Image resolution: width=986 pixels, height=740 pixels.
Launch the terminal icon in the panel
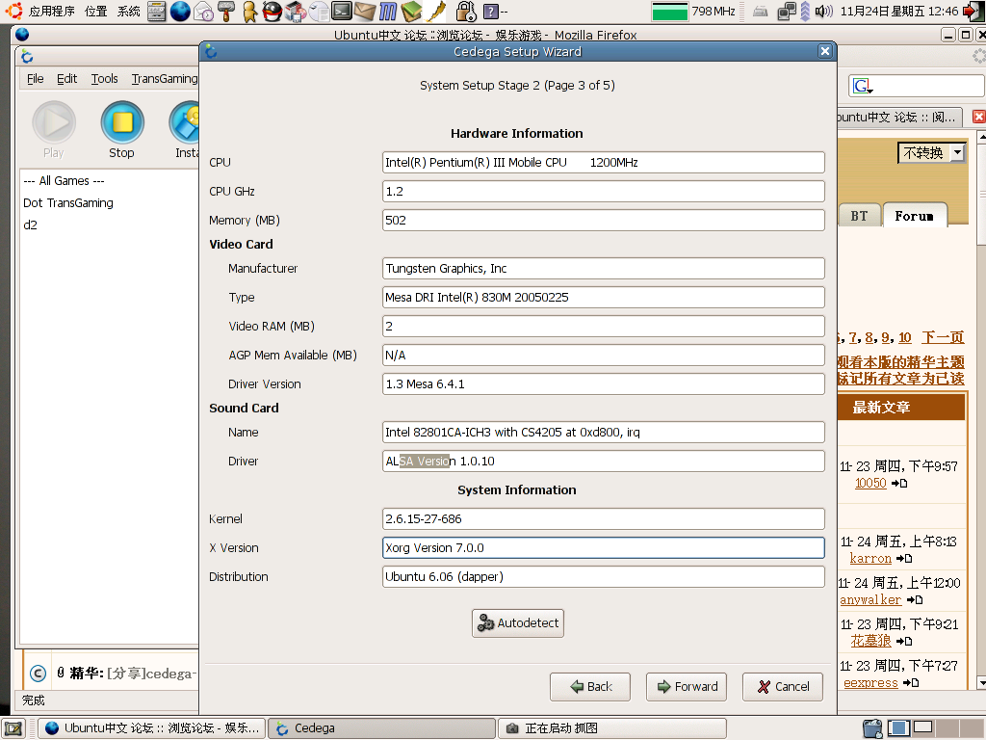pyautogui.click(x=342, y=11)
